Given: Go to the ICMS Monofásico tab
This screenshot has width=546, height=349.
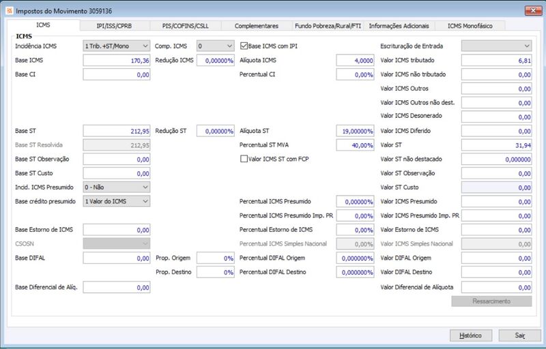Looking at the screenshot, I should pyautogui.click(x=470, y=26).
